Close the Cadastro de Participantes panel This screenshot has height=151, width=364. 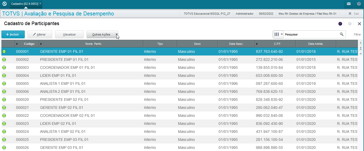(359, 24)
